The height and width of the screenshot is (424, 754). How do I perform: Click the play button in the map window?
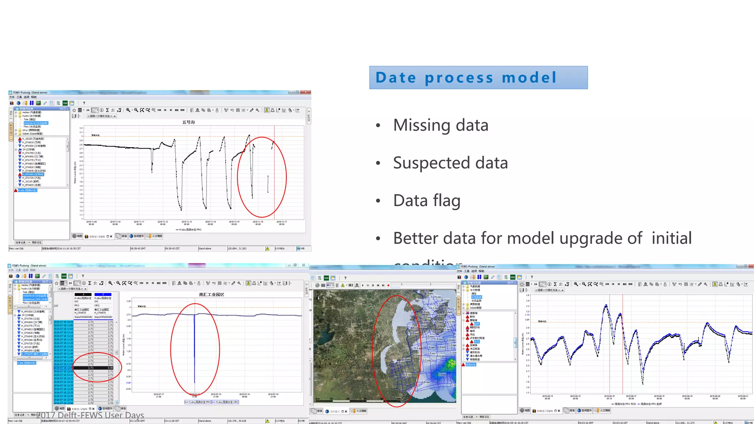[x=363, y=285]
